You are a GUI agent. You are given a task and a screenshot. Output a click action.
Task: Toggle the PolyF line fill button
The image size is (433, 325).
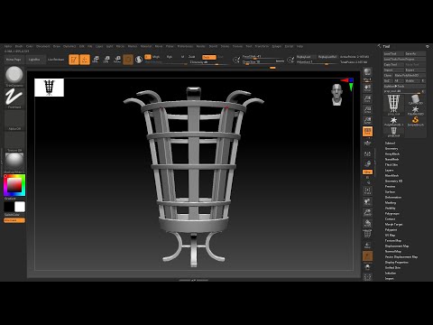point(367,234)
